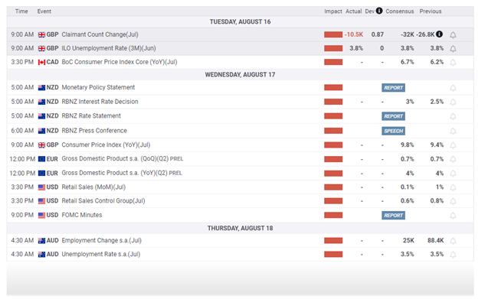Click Thursday, August 18 date heading
Image resolution: width=478 pixels, height=299 pixels.
click(x=240, y=228)
